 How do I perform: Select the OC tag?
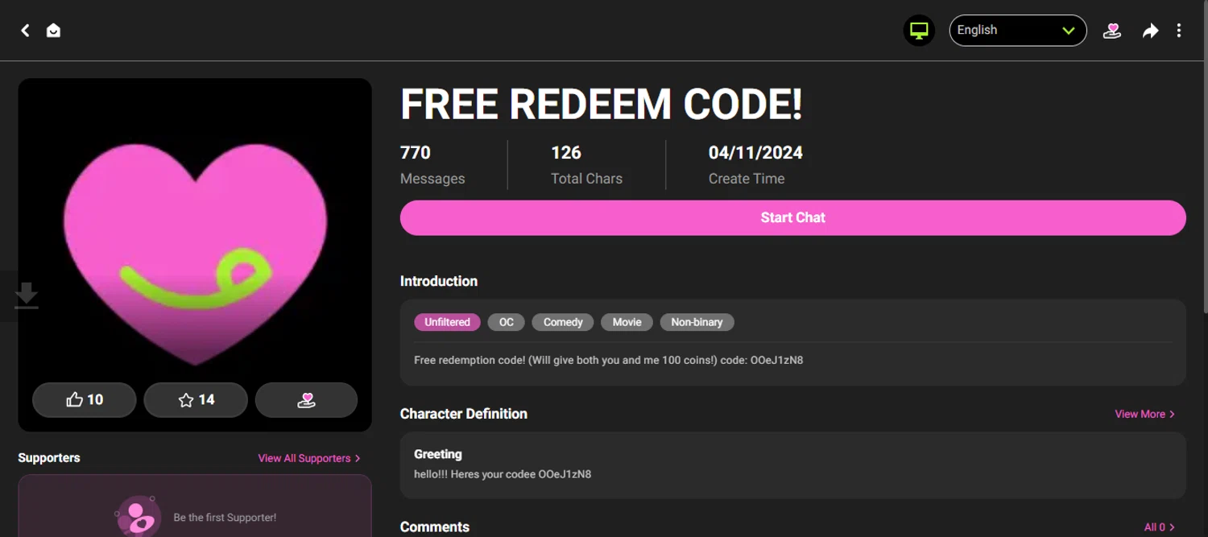(x=506, y=322)
